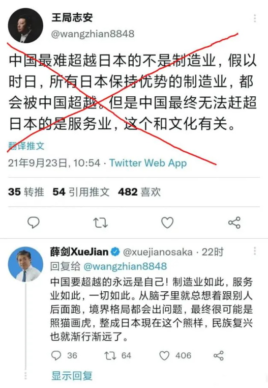The width and height of the screenshot is (268, 388).
Task: Open the @wangzhian8848 mention in reply
Action: pos(125,266)
